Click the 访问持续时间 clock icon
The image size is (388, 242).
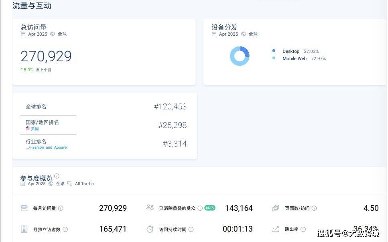coord(150,229)
